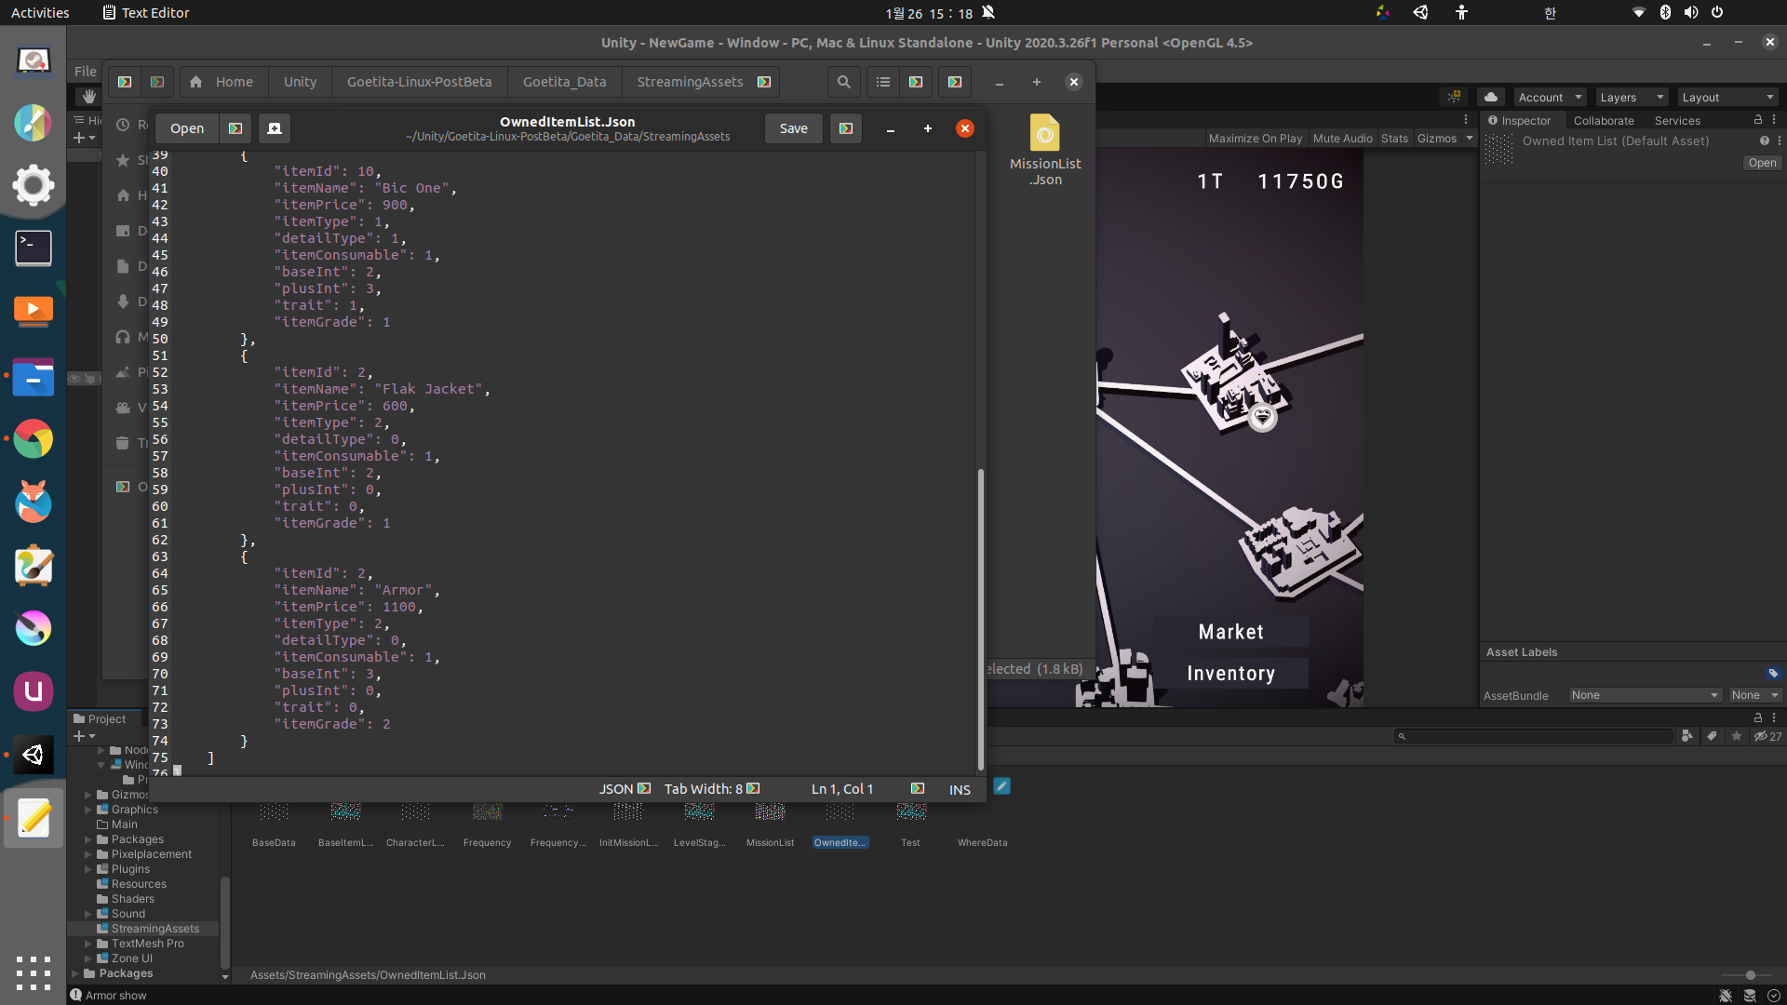1787x1005 pixels.
Task: Open Unity collab bug icon in toolbar
Action: [x=1454, y=97]
